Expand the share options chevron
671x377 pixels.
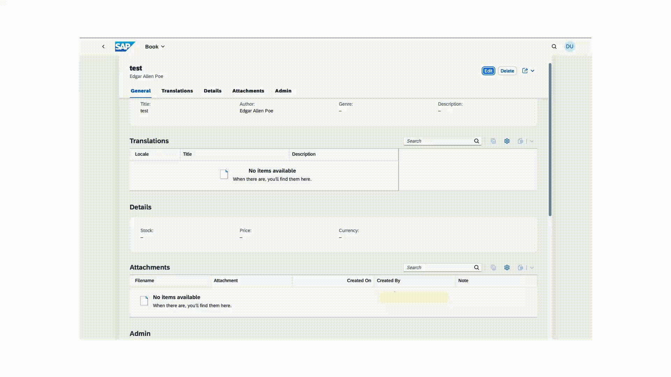pos(532,71)
